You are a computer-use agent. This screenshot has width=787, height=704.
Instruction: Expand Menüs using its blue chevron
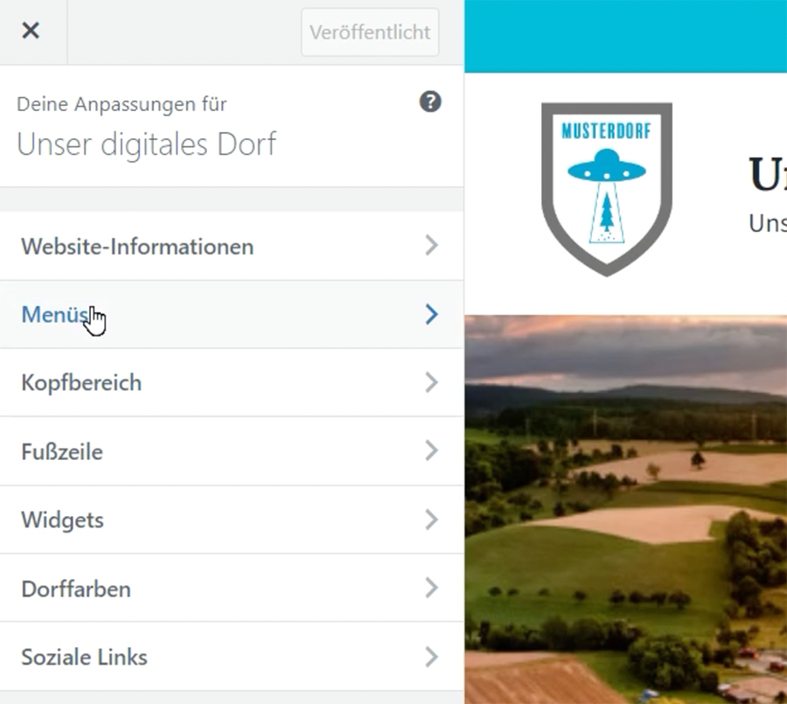(x=431, y=315)
